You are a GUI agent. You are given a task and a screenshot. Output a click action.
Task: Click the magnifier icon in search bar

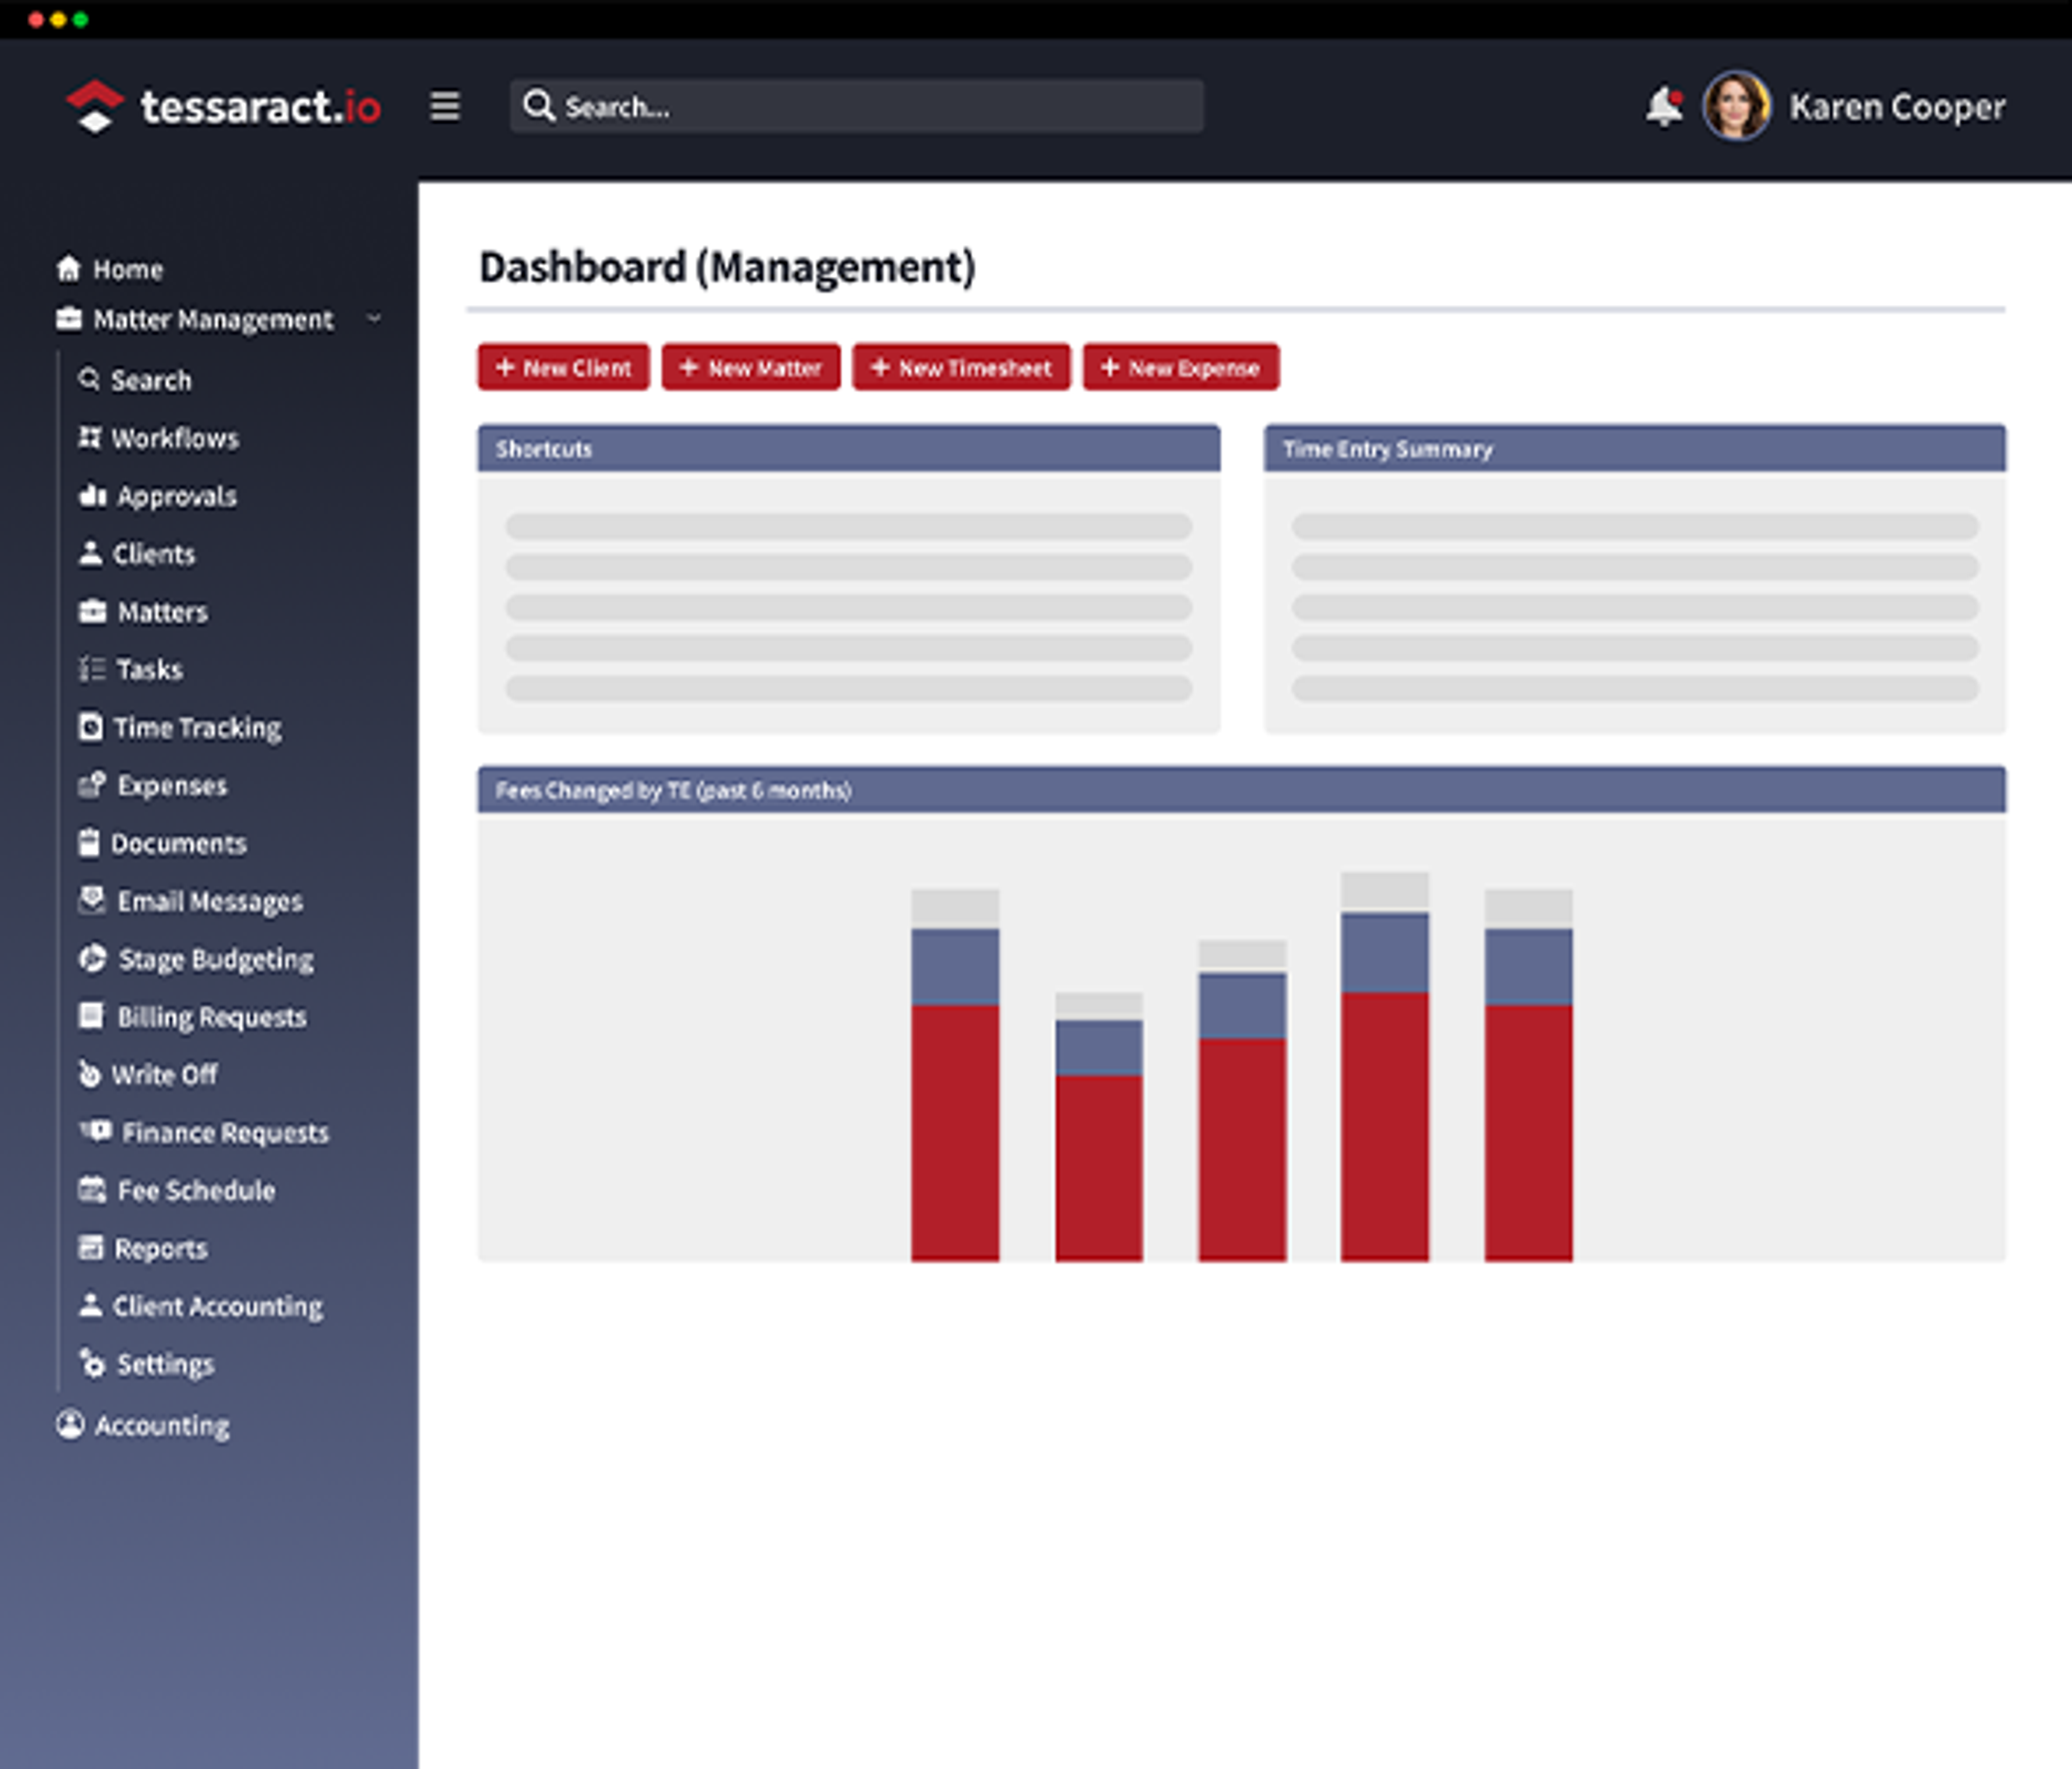point(539,106)
